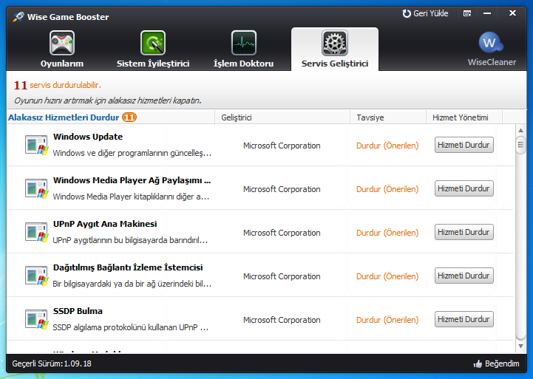The height and width of the screenshot is (379, 533).
Task: Click the Wise Game Booster rocket icon
Action: click(x=18, y=17)
